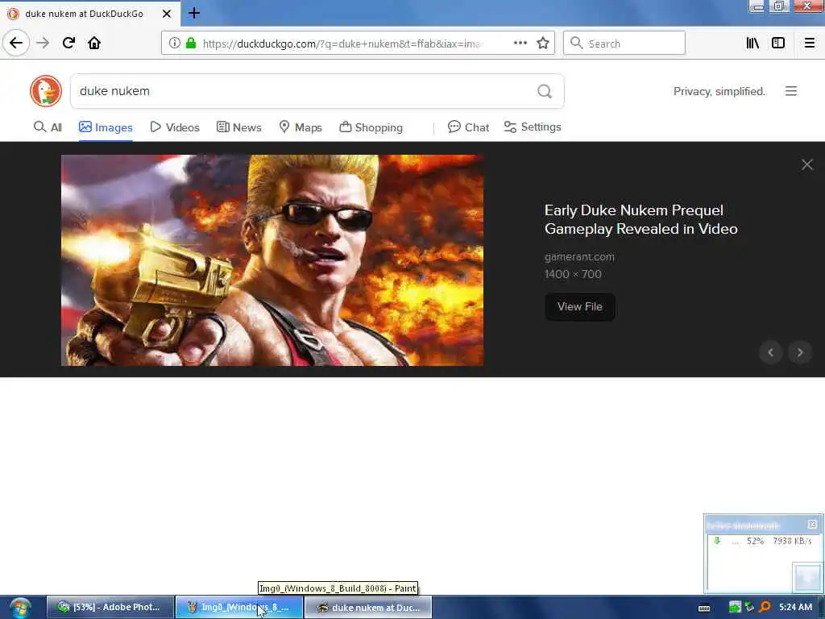Viewport: 825px width, 619px height.
Task: Switch to the All results tab
Action: point(48,127)
